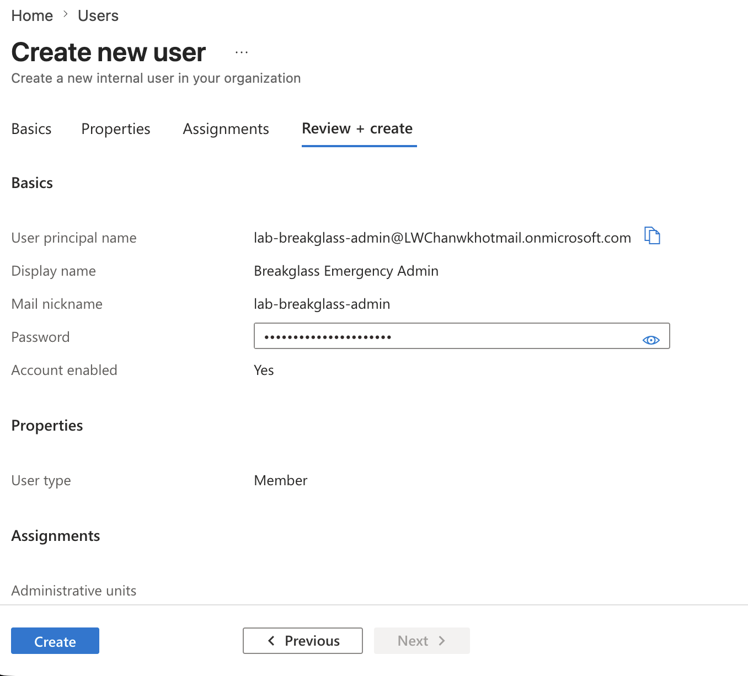The height and width of the screenshot is (676, 748).
Task: Switch to the Properties tab
Action: pos(116,129)
